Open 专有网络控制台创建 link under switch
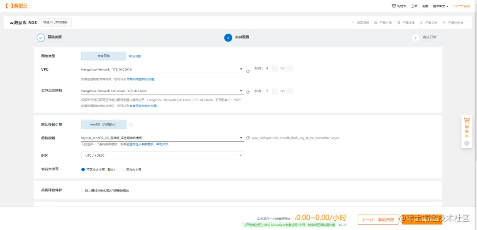This screenshot has width=477, height=230. pyautogui.click(x=144, y=106)
